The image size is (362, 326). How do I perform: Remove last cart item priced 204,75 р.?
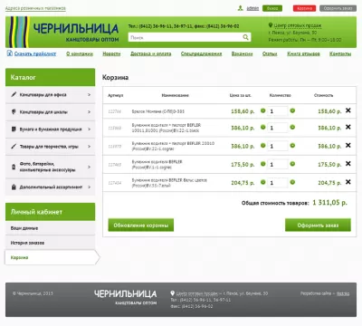coord(348,182)
